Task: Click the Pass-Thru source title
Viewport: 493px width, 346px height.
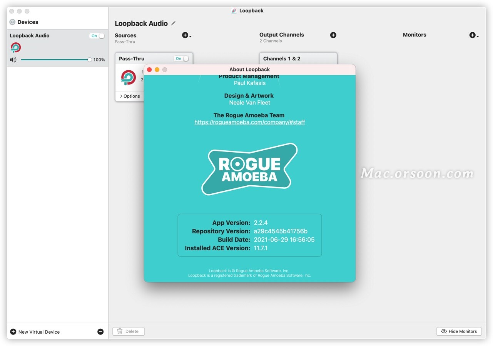Action: pyautogui.click(x=132, y=58)
